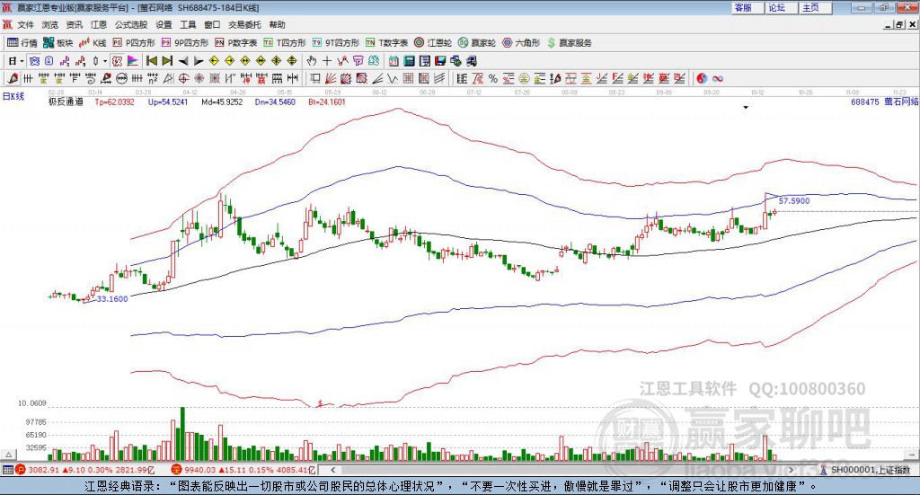Image resolution: width=920 pixels, height=495 pixels.
Task: Click the 688475 萤石网络 stock label
Action: [x=884, y=102]
